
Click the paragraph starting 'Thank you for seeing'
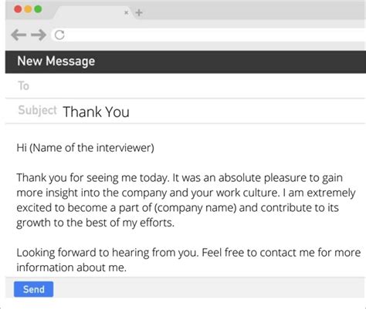186,200
